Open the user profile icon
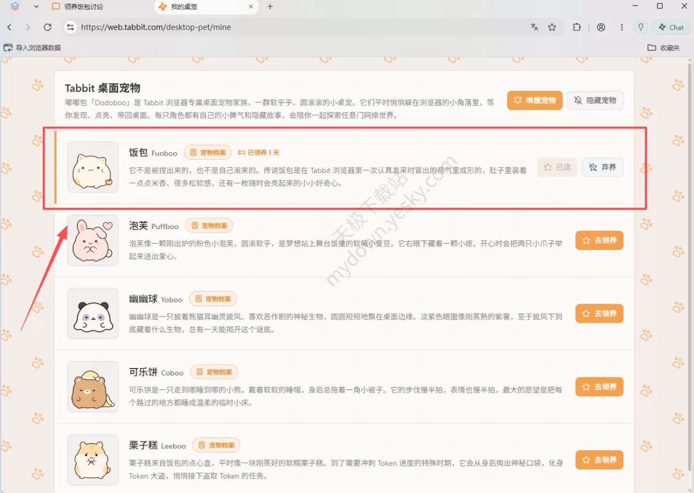The width and height of the screenshot is (694, 493). pyautogui.click(x=601, y=27)
